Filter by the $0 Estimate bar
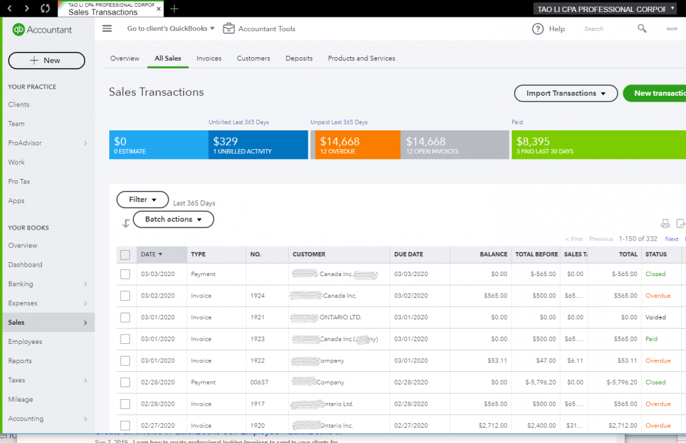Screen dimensions: 686x443 pos(159,144)
